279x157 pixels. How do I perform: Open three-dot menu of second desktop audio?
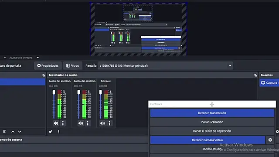pos(88,123)
